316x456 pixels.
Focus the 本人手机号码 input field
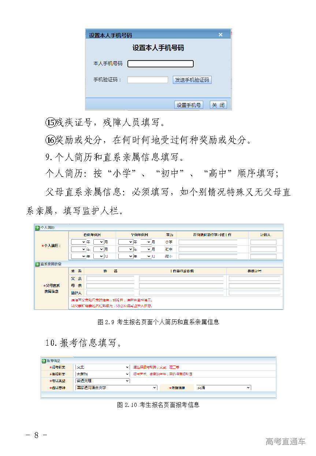tap(160, 64)
